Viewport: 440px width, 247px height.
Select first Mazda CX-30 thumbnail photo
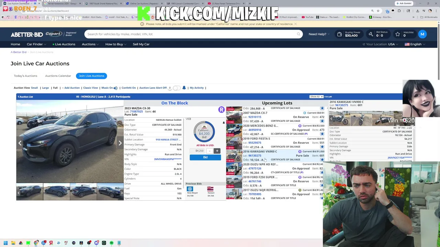[30, 192]
